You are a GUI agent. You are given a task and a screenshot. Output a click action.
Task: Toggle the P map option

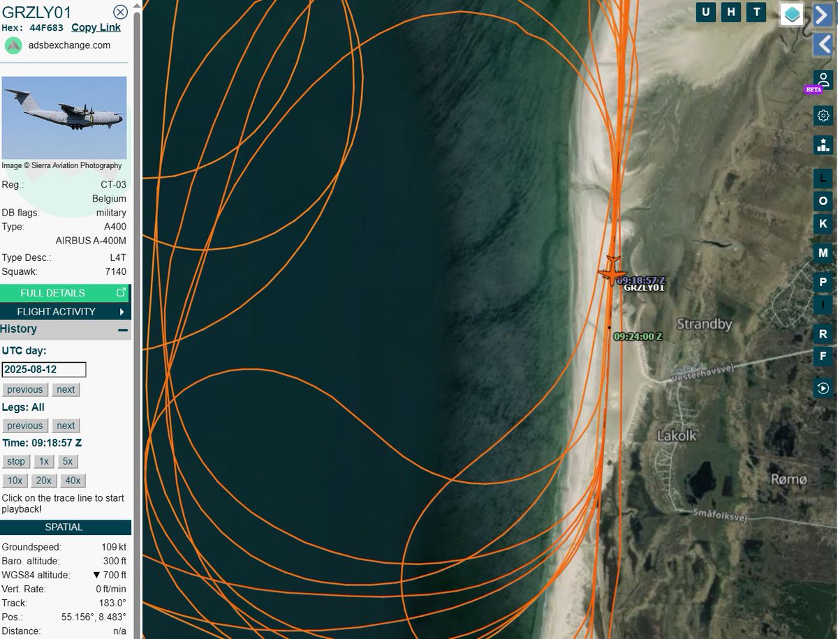click(823, 282)
